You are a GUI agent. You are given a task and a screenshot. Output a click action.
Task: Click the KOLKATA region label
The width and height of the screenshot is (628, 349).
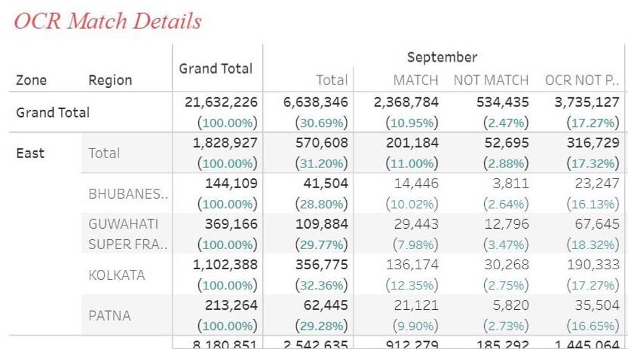(116, 274)
